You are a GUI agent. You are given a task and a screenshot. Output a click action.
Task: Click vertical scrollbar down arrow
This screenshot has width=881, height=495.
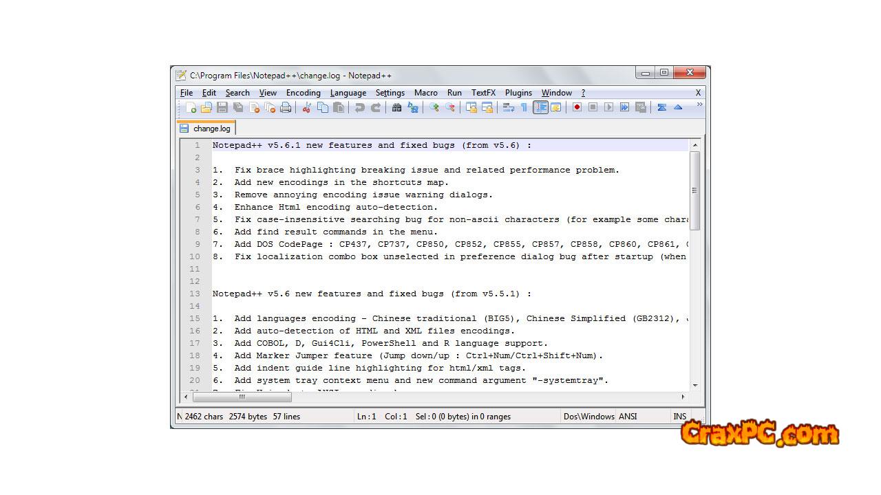pyautogui.click(x=694, y=386)
